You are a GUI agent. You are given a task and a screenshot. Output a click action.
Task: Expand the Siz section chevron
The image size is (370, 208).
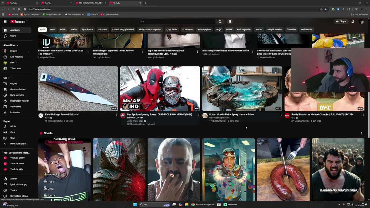coord(9,78)
